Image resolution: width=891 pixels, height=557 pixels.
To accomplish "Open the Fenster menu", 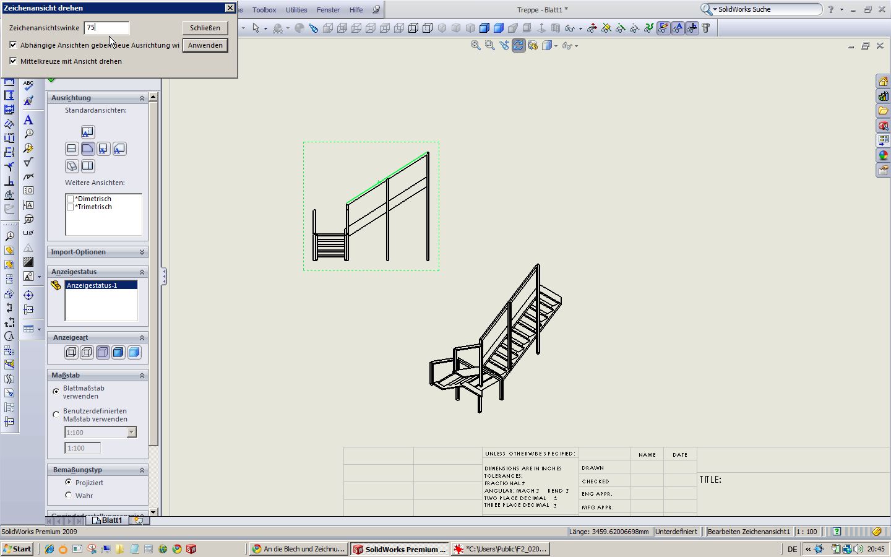I will [x=328, y=10].
